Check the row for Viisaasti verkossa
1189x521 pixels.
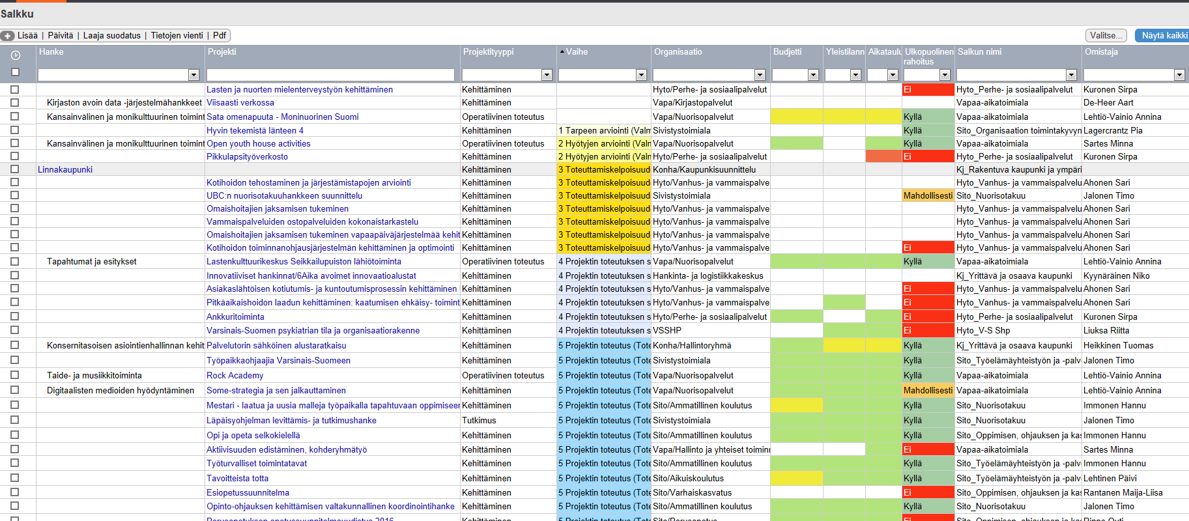15,102
